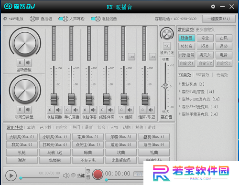Expand the 默认列表 [1] list
Viewport: 239px width, 185px height.
point(180,83)
